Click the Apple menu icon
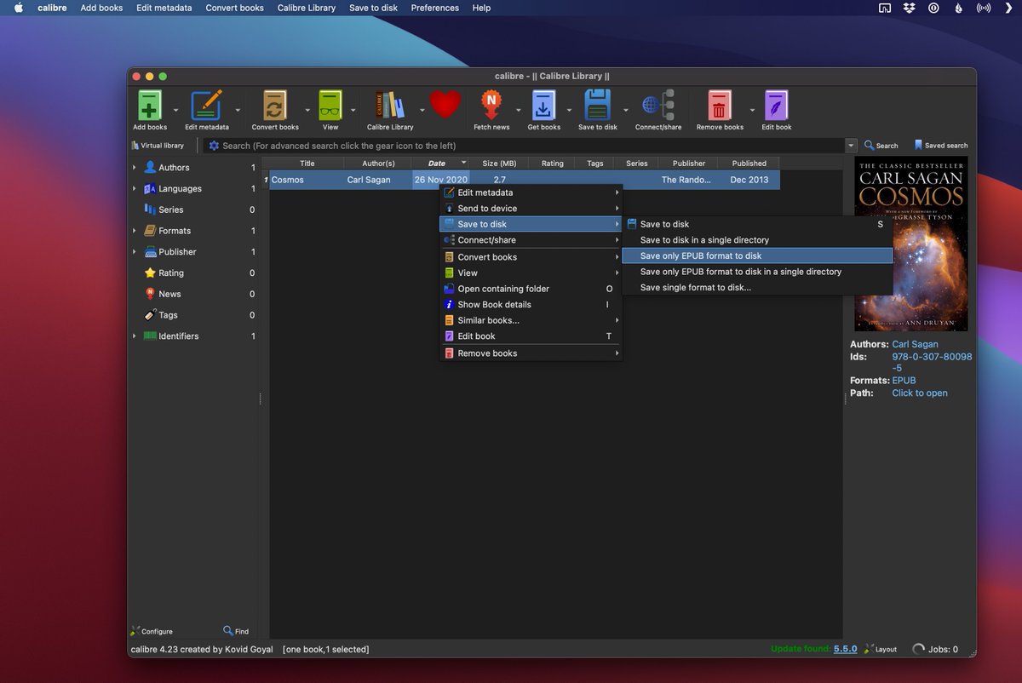Viewport: 1022px width, 683px height. point(19,8)
